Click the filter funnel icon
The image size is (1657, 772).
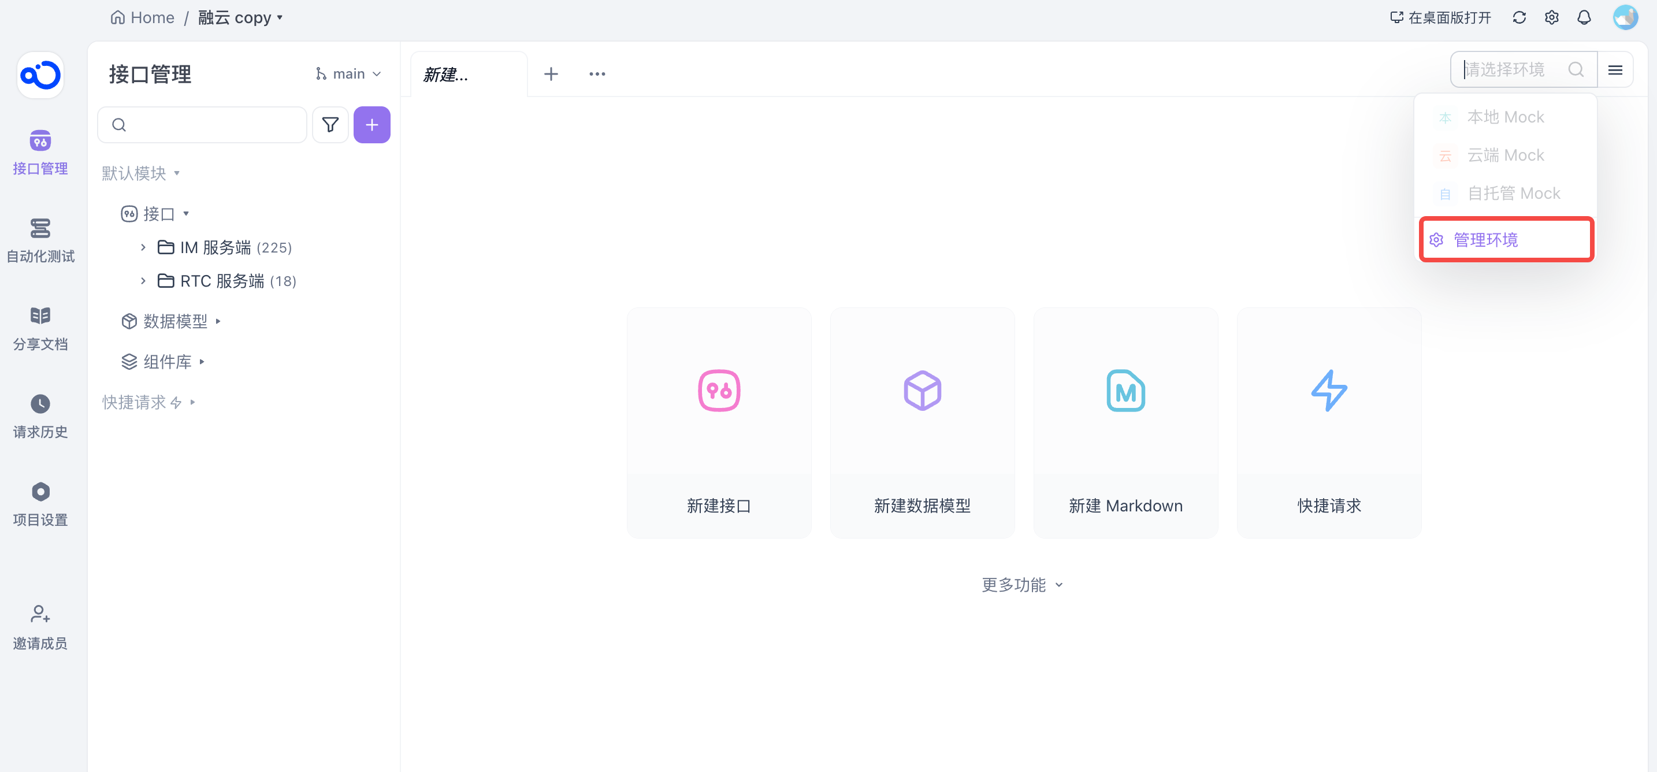(x=330, y=125)
